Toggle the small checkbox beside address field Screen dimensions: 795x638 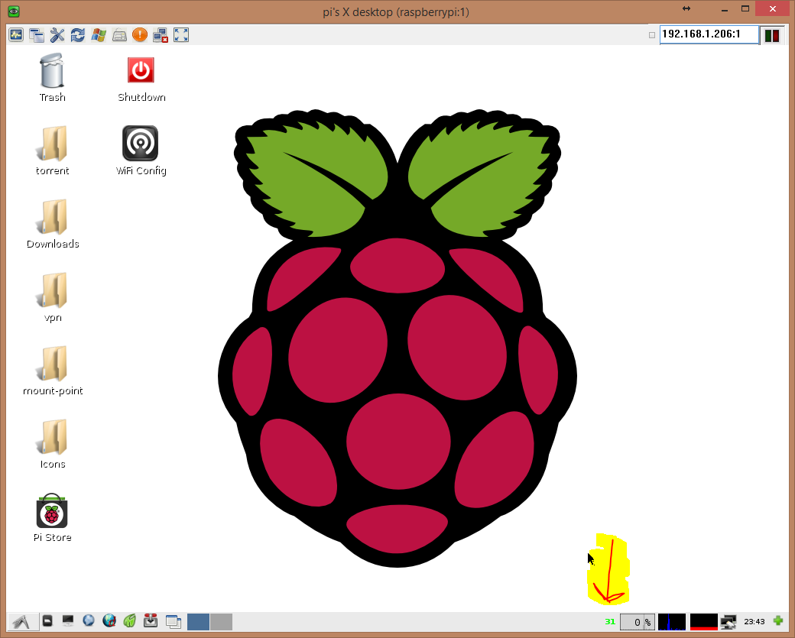pos(652,35)
